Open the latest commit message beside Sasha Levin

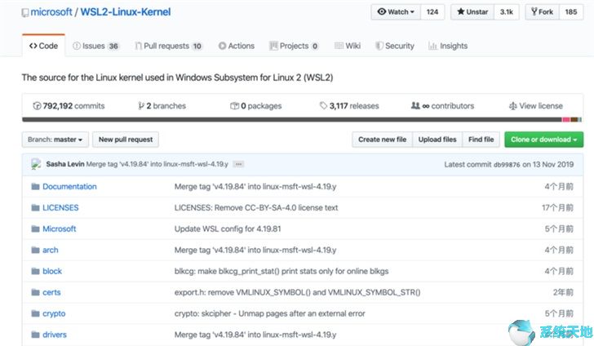tap(157, 164)
